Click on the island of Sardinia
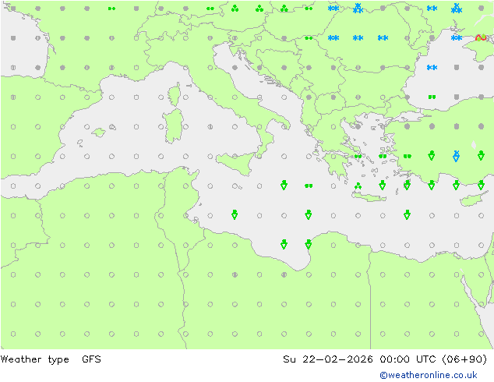The width and height of the screenshot is (494, 382). click(x=173, y=125)
